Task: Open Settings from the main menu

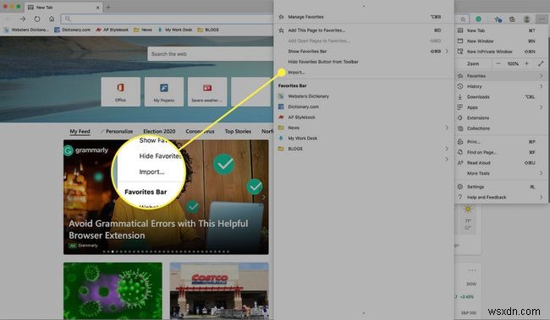Action: (501, 187)
